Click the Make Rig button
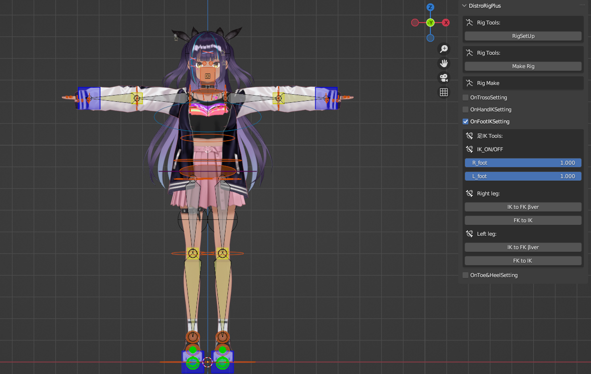The width and height of the screenshot is (591, 374). tap(523, 66)
